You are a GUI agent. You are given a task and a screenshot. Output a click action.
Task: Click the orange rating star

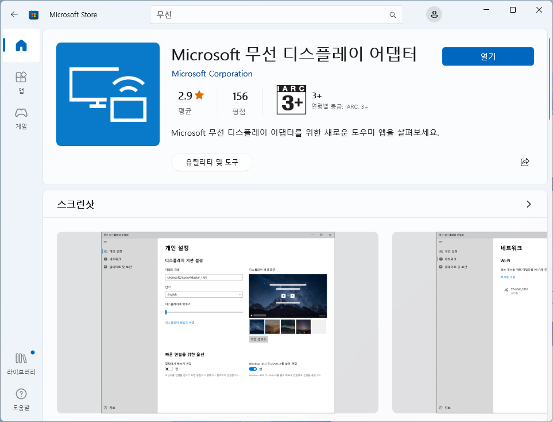point(199,95)
